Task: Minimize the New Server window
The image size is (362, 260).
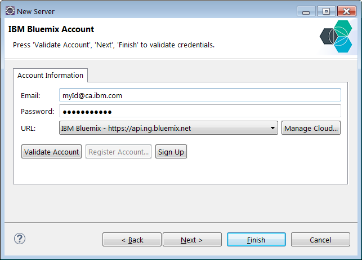Action: tap(306, 11)
